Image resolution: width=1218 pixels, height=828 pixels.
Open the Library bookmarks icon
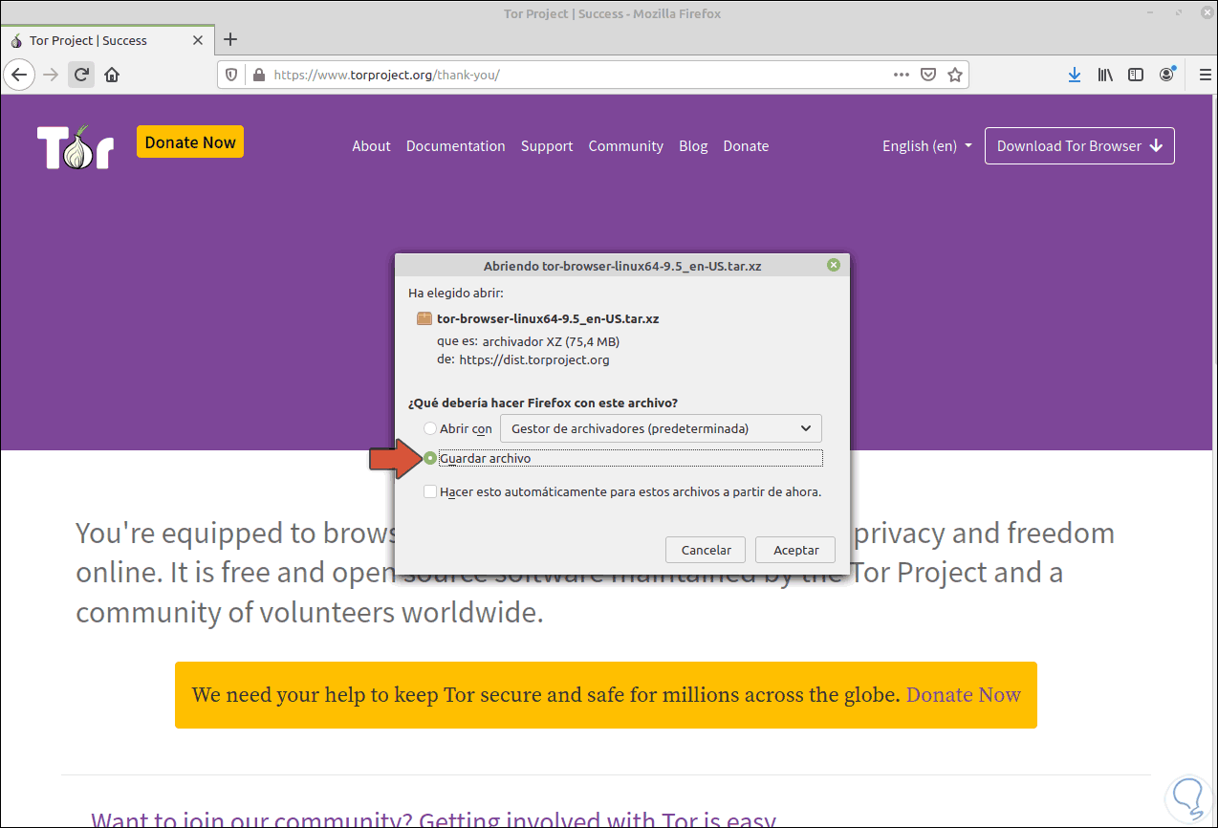tap(1105, 75)
